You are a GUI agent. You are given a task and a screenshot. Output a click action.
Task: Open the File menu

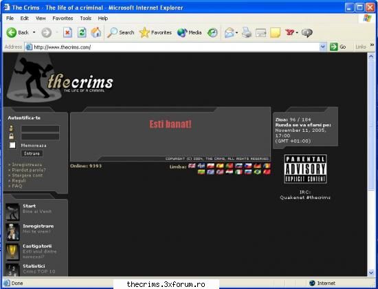click(x=10, y=19)
